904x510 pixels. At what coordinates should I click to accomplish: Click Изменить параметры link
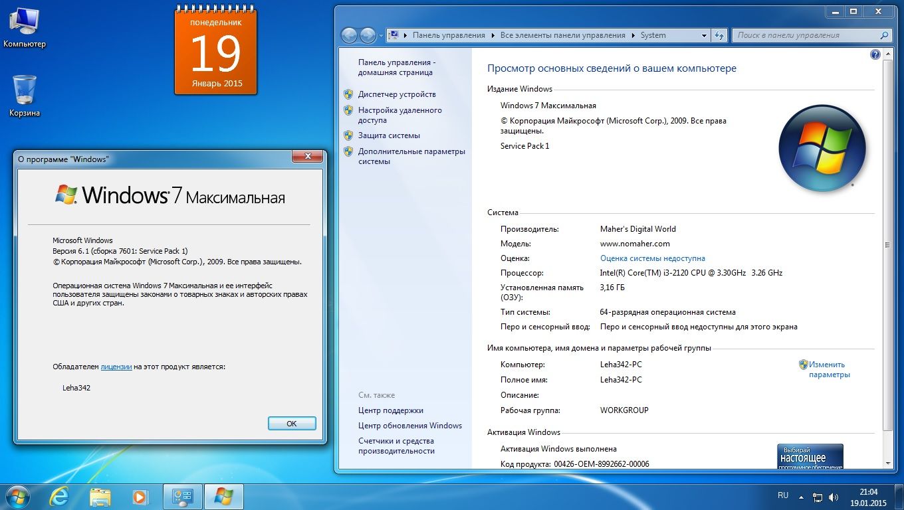pyautogui.click(x=829, y=369)
